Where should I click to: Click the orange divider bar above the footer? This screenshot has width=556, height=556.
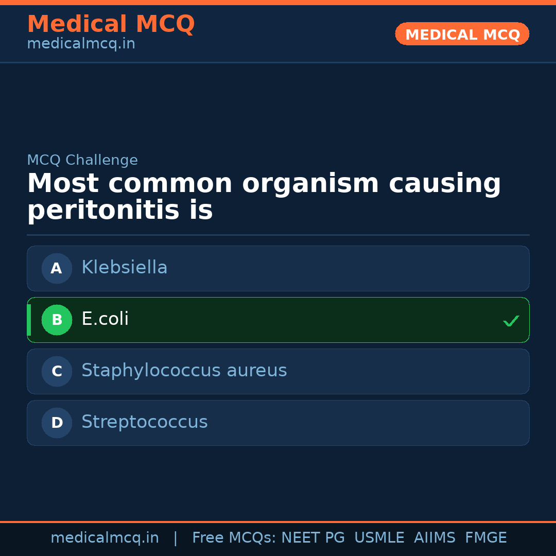click(x=278, y=520)
